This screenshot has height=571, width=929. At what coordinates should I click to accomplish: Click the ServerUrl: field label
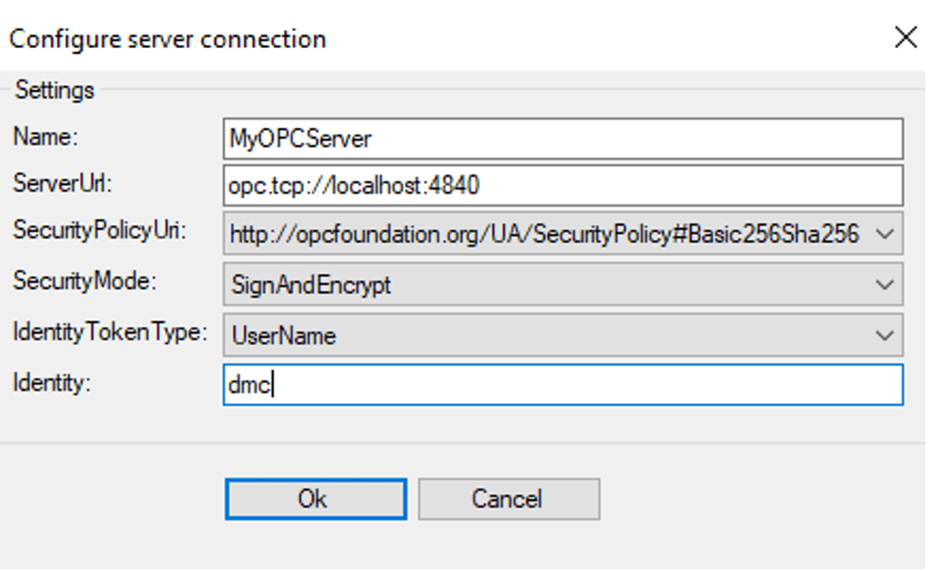click(62, 184)
